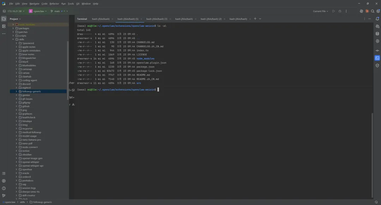Open the Project tool window folder icon
This screenshot has height=205, width=381.
[4, 19]
